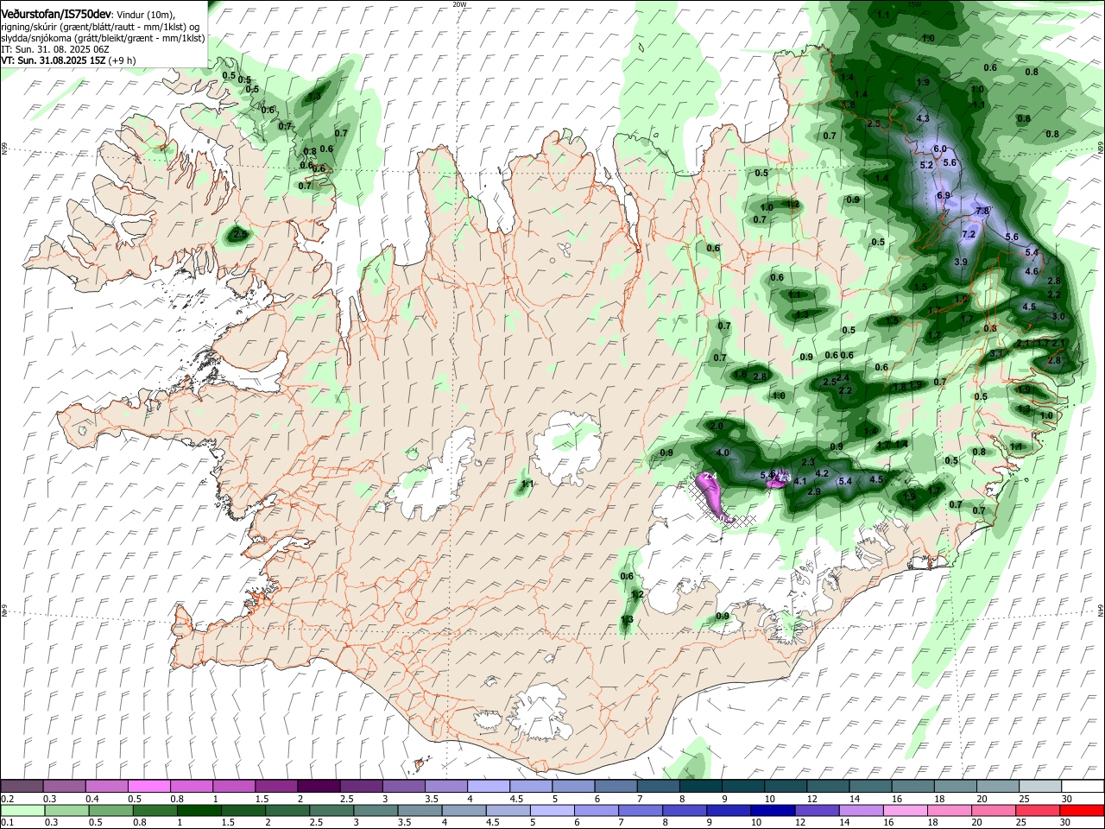Click the 6.9 precipitation value
This screenshot has width=1105, height=829.
(x=944, y=196)
